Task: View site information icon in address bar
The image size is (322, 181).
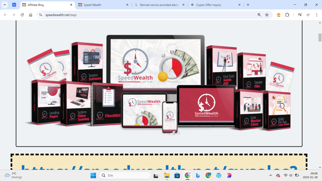Action: 41,15
